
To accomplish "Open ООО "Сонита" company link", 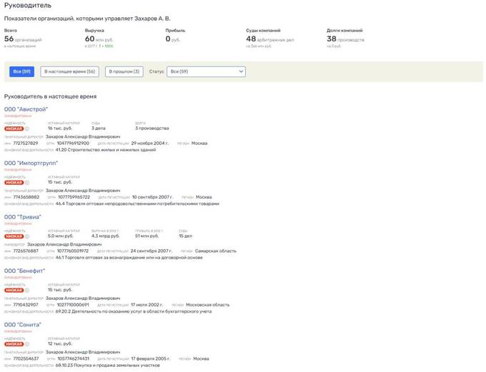I will point(24,325).
